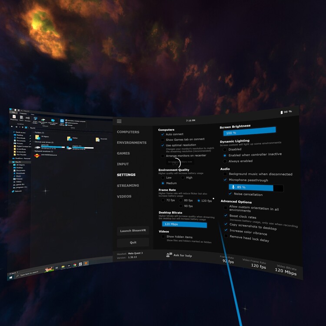Collapse Devices and drives group
Viewport: 326px width, 326px height.
(x=33, y=142)
